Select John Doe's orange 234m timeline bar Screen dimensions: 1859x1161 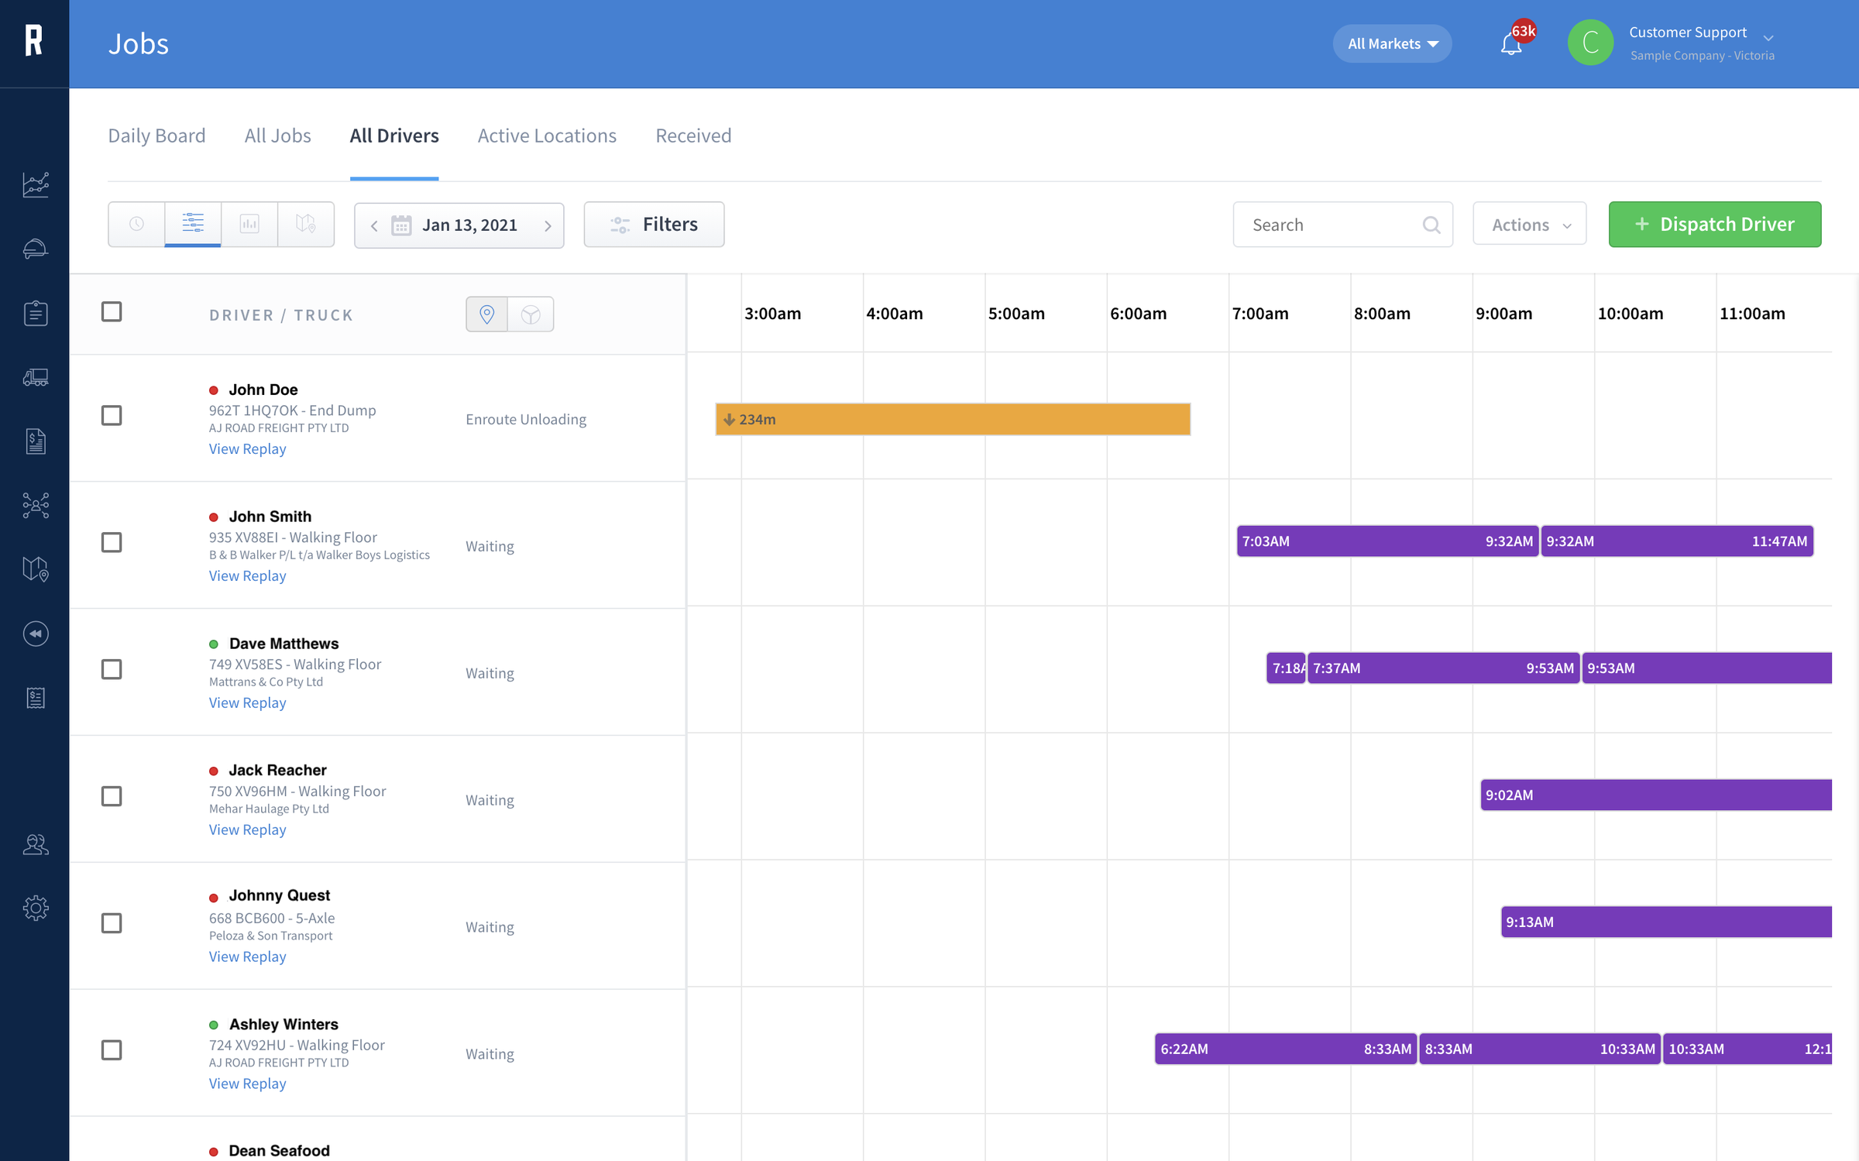tap(953, 419)
